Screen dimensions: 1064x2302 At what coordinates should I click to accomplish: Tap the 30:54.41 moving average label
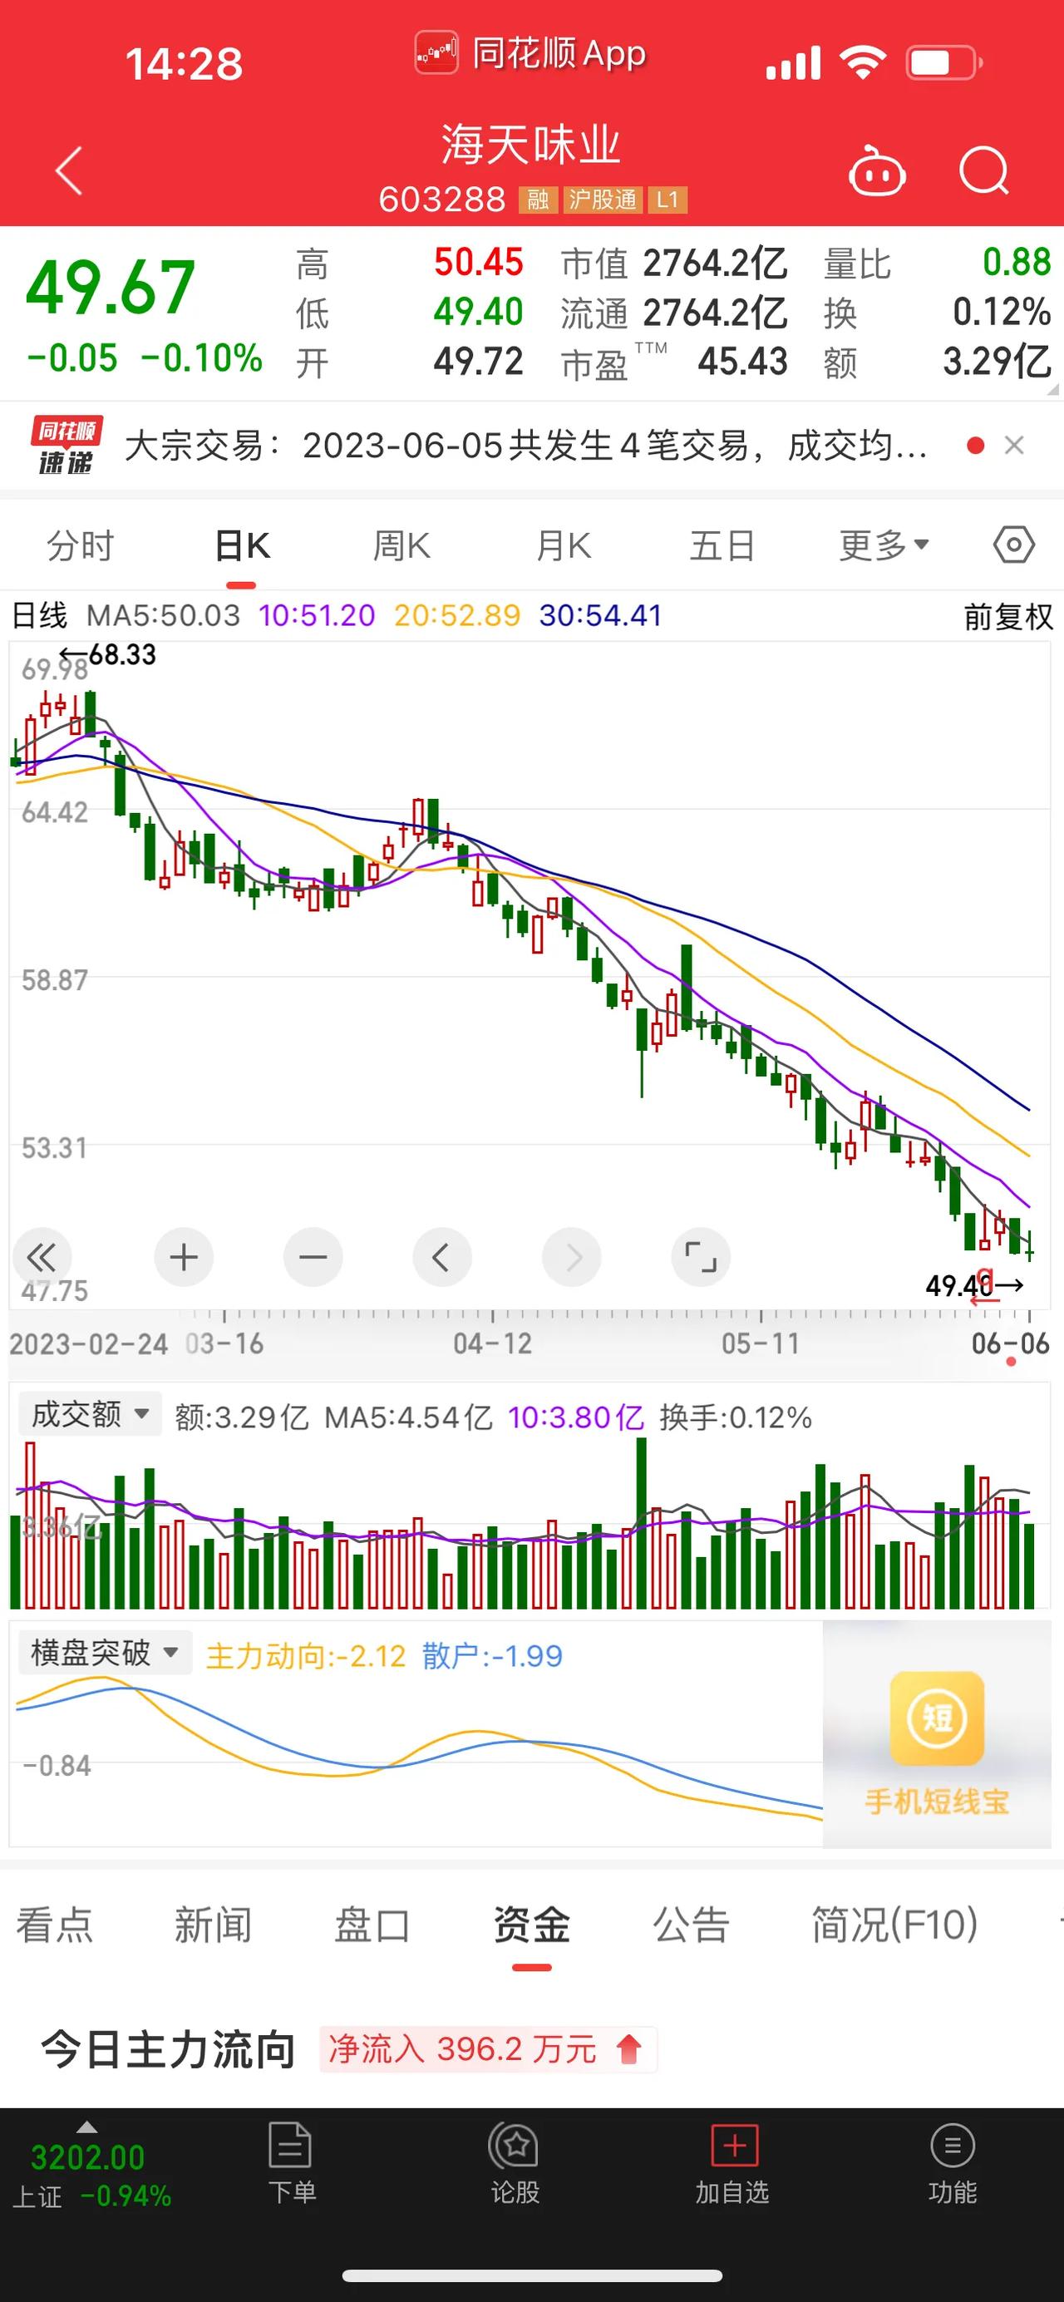(600, 616)
